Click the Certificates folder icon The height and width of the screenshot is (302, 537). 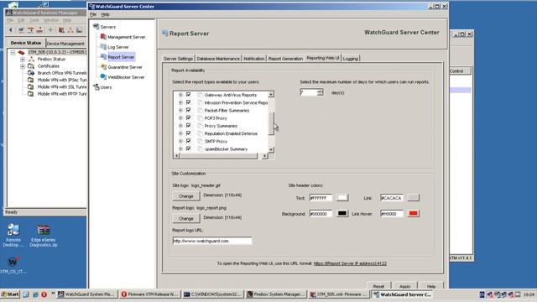tap(31, 65)
